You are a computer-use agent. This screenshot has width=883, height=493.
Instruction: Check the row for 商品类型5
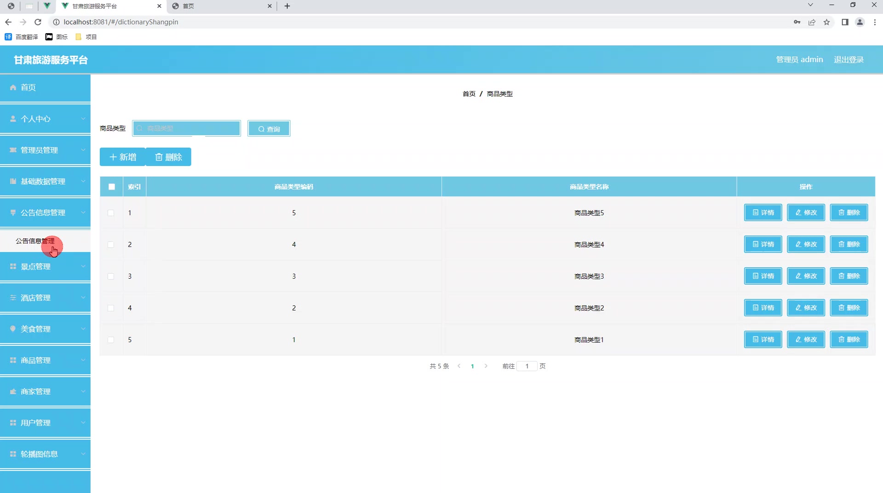coord(111,213)
